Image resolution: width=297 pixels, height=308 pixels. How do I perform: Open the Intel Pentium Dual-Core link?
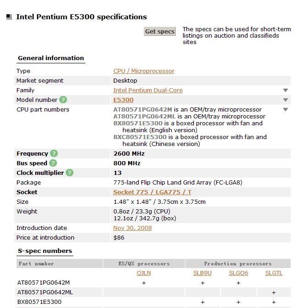pos(148,90)
